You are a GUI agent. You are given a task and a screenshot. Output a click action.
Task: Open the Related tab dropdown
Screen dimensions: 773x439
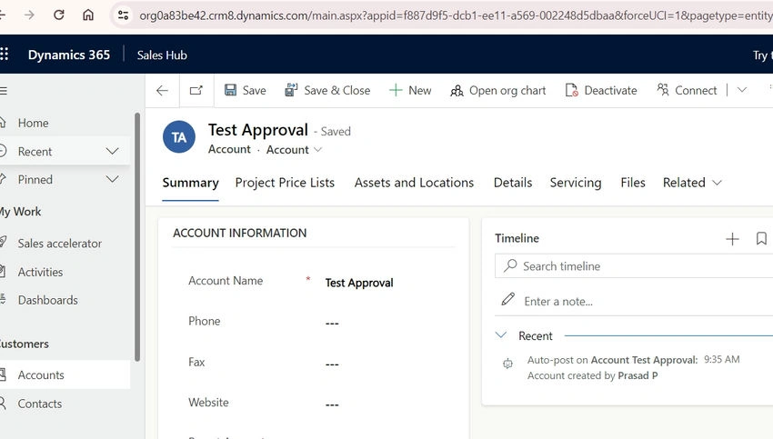(x=692, y=183)
